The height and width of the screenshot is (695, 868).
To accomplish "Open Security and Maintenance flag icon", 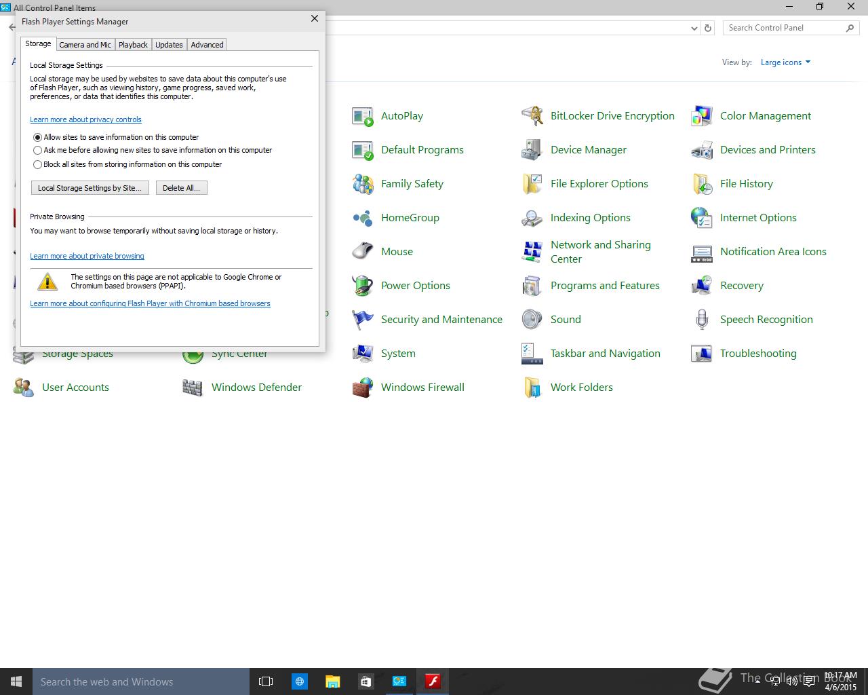I will [363, 320].
